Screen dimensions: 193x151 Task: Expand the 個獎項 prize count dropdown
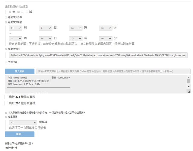(23, 123)
